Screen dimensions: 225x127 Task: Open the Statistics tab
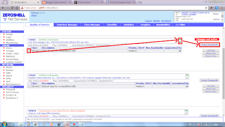click(x=129, y=25)
